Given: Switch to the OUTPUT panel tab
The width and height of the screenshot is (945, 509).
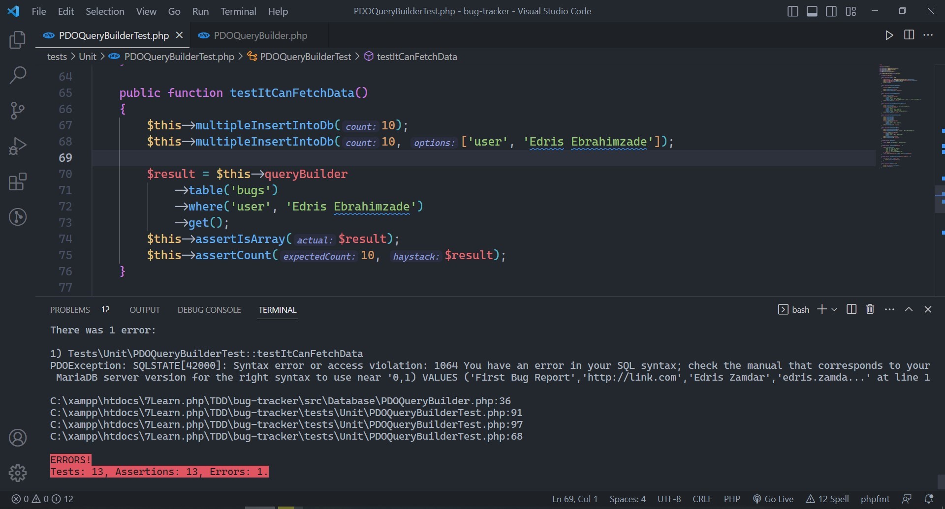Looking at the screenshot, I should pyautogui.click(x=145, y=310).
